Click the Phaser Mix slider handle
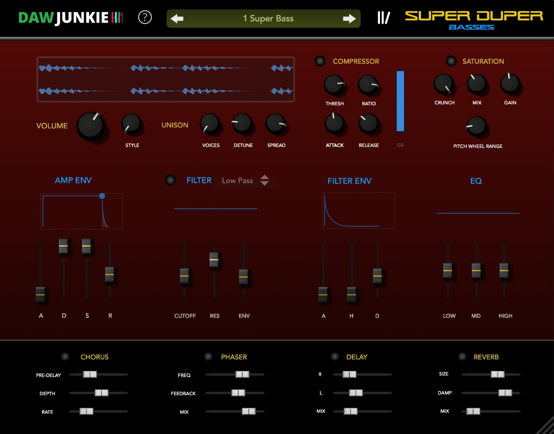This screenshot has height=434, width=554. pyautogui.click(x=249, y=411)
